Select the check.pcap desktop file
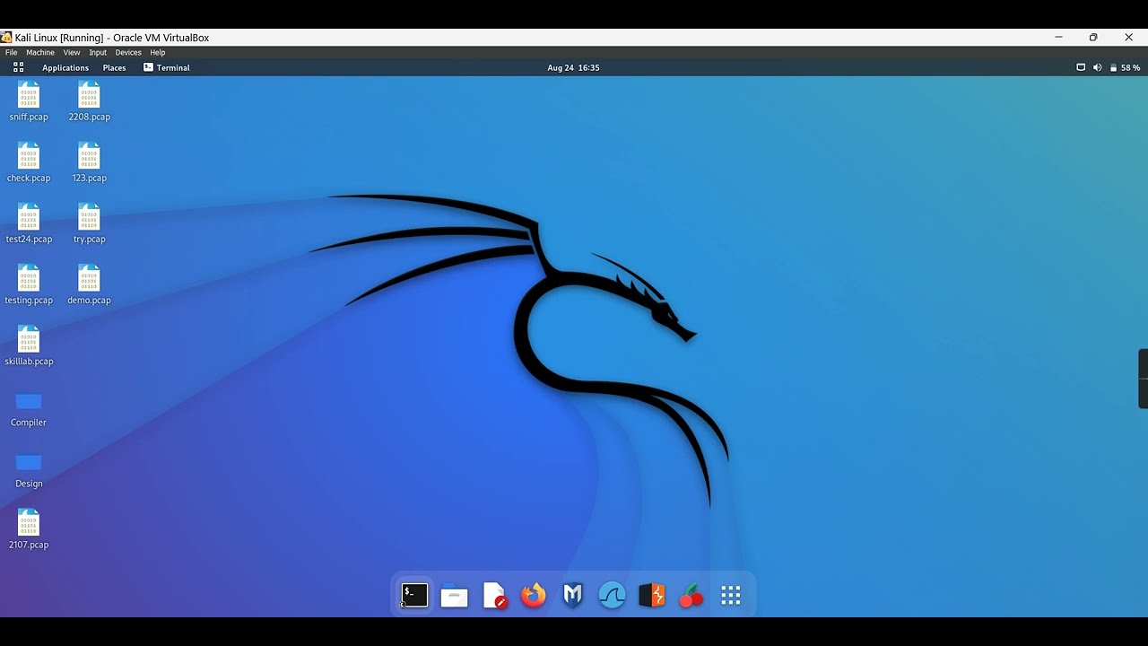 pos(29,162)
